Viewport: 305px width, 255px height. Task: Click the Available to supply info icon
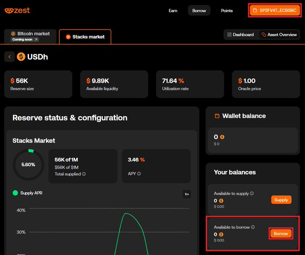tap(252, 194)
